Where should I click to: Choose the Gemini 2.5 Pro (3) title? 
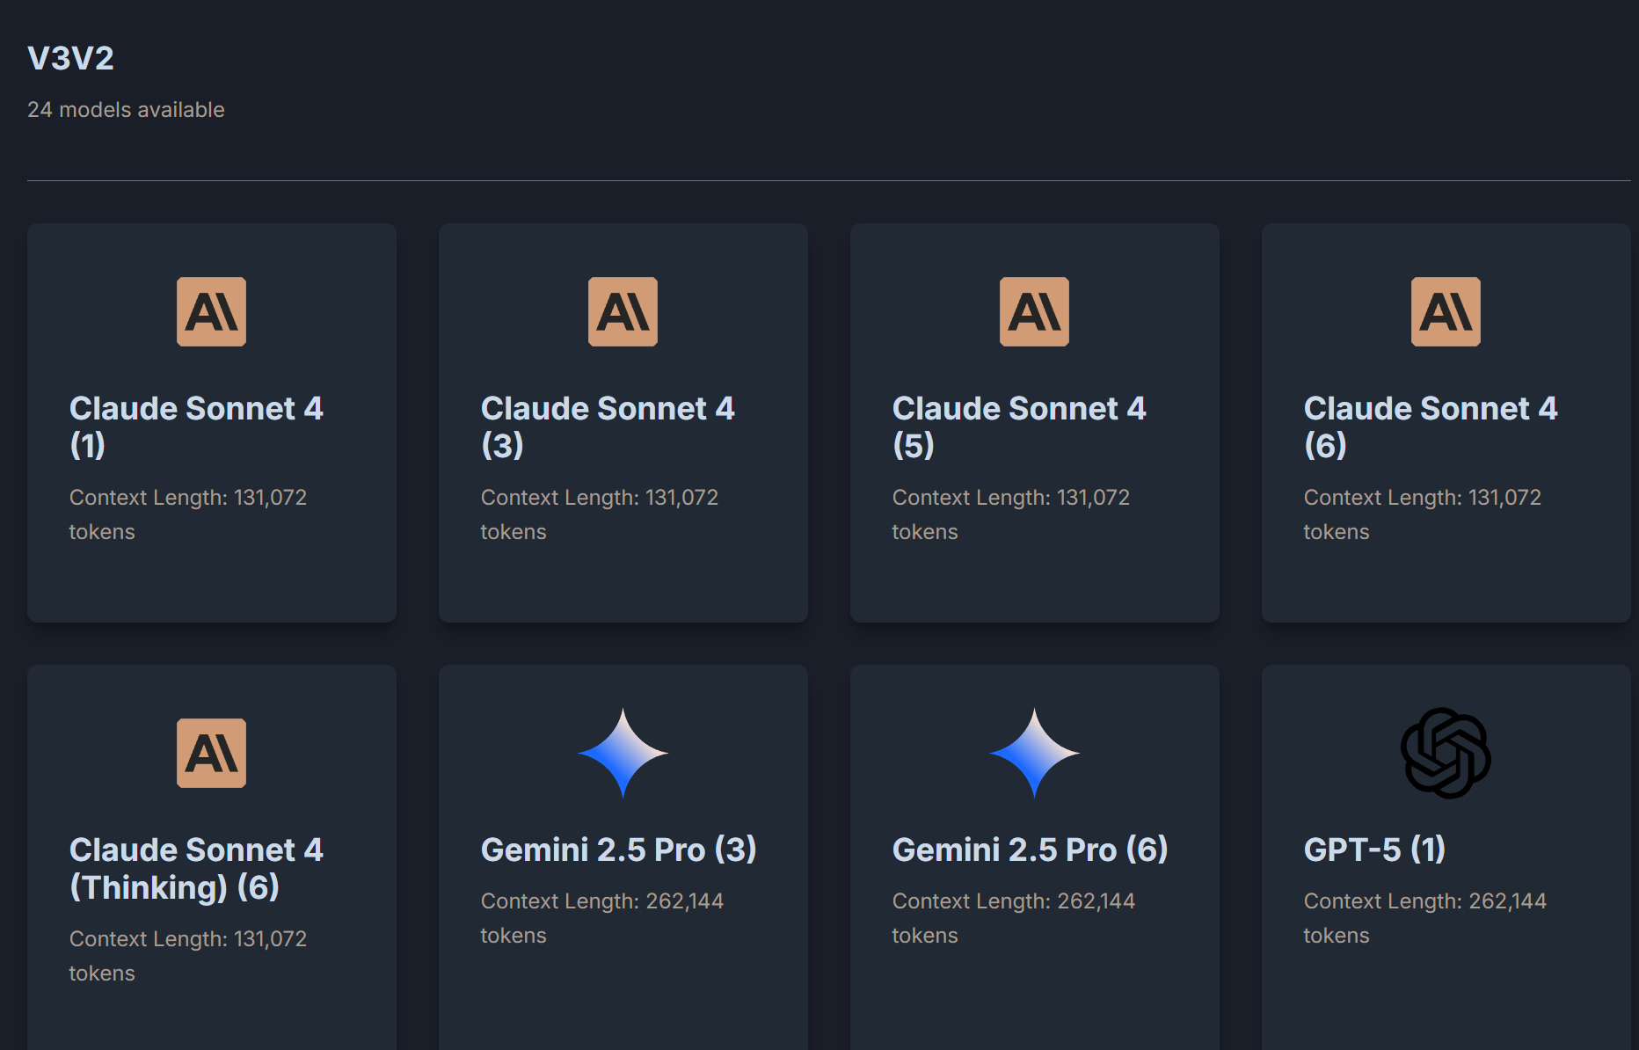point(618,849)
